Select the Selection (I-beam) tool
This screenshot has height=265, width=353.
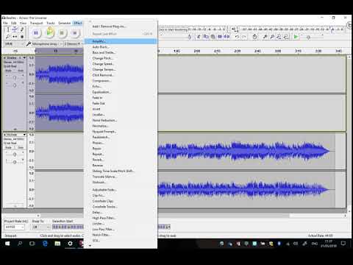pyautogui.click(x=8, y=29)
